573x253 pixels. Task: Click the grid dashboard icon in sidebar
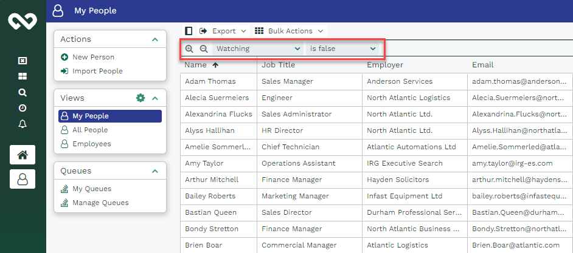point(23,76)
